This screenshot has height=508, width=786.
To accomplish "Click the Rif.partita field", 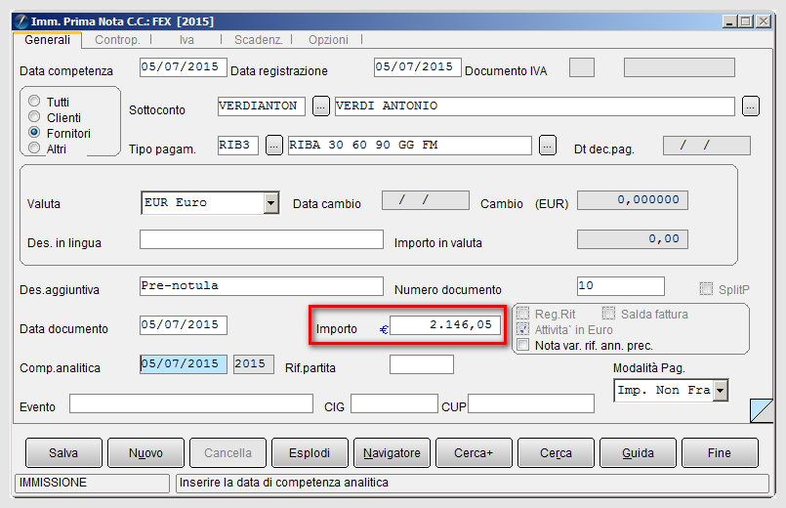I will coord(422,364).
